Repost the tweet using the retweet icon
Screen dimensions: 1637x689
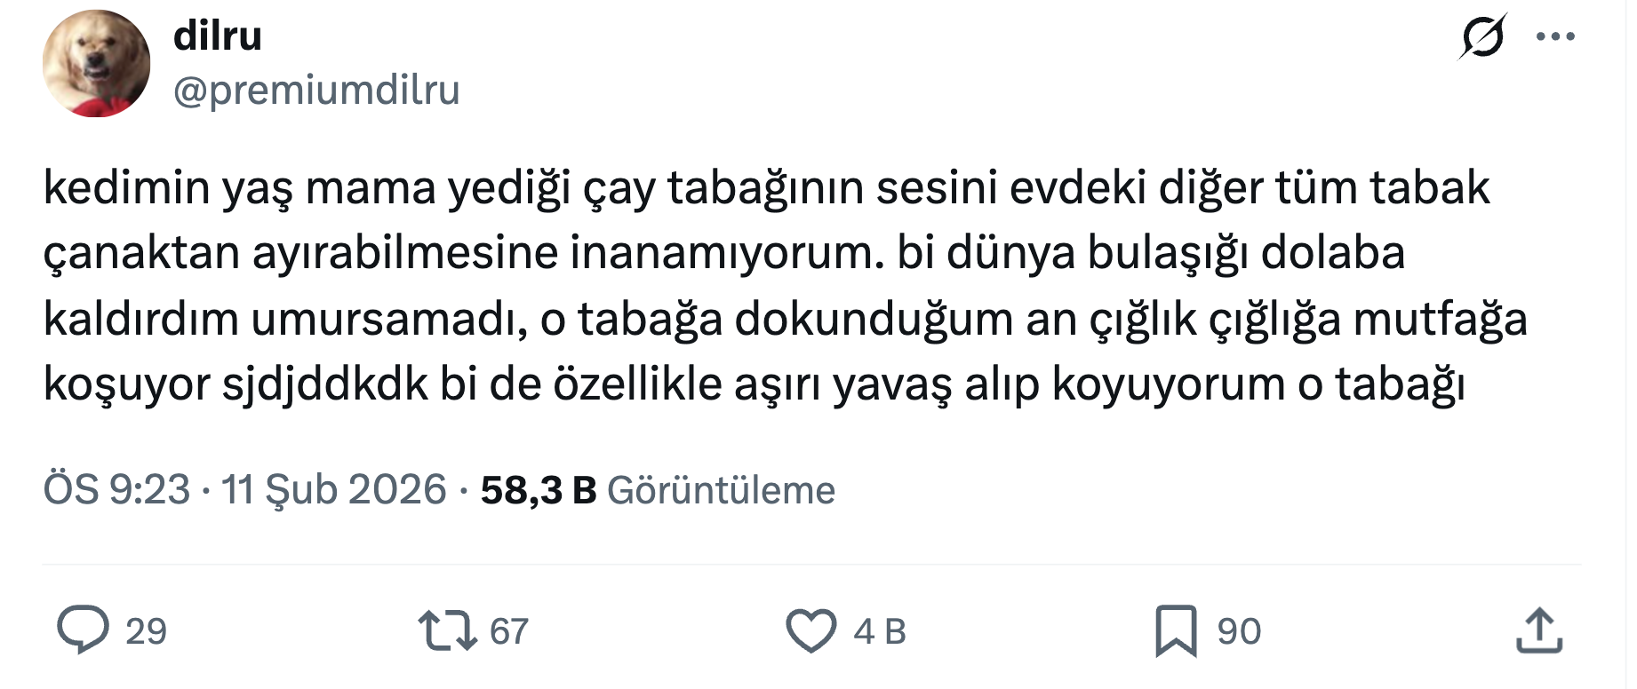(x=447, y=630)
